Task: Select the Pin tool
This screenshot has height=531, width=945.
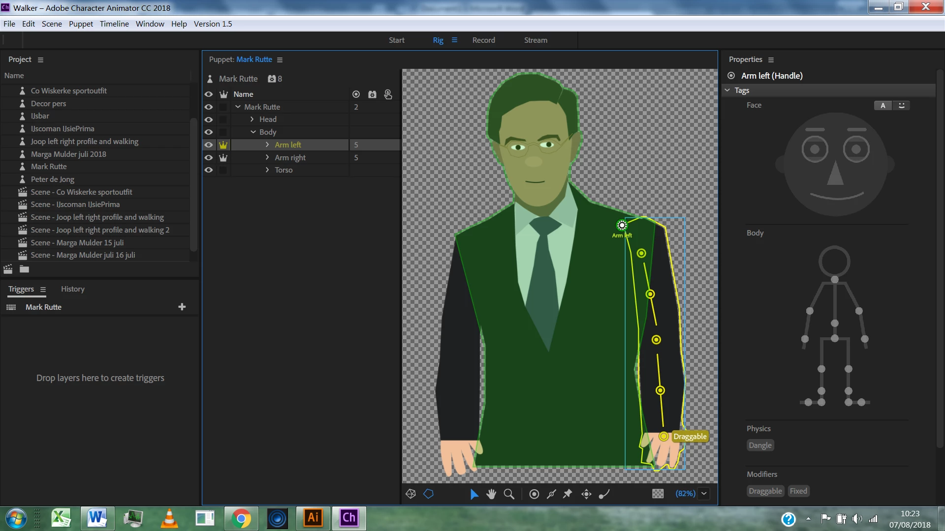Action: click(x=568, y=494)
